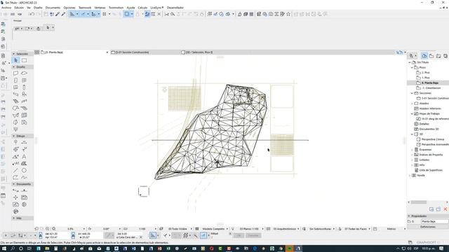This screenshot has width=449, height=252.
Task: Open the scale 1:100 dropdown
Action: click(x=156, y=229)
